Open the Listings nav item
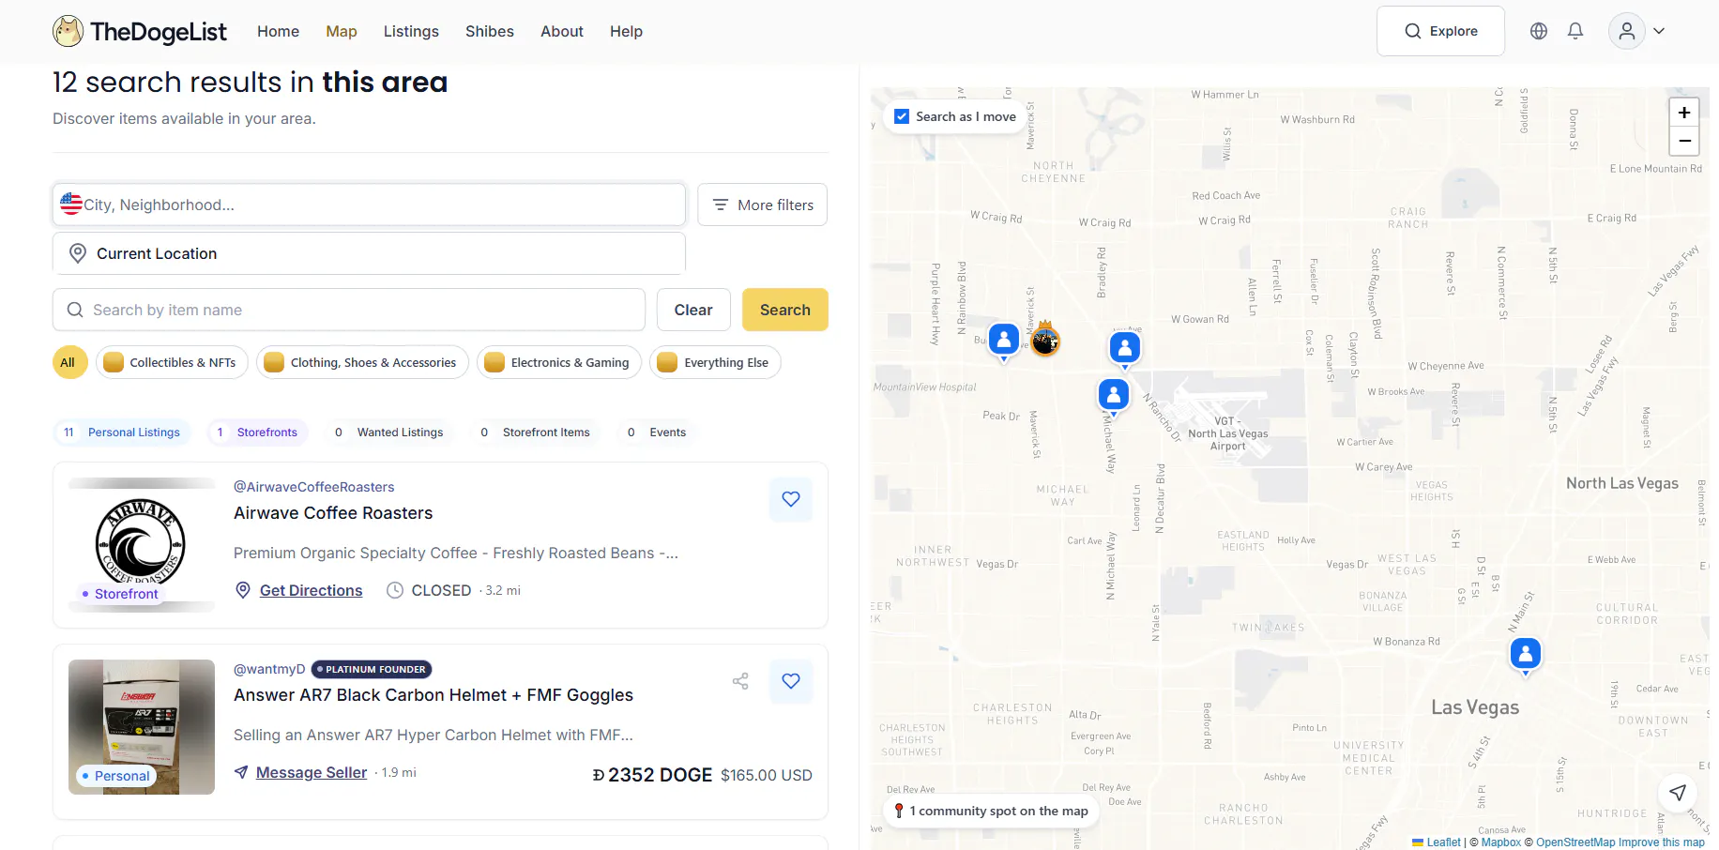Viewport: 1719px width, 850px height. click(411, 31)
